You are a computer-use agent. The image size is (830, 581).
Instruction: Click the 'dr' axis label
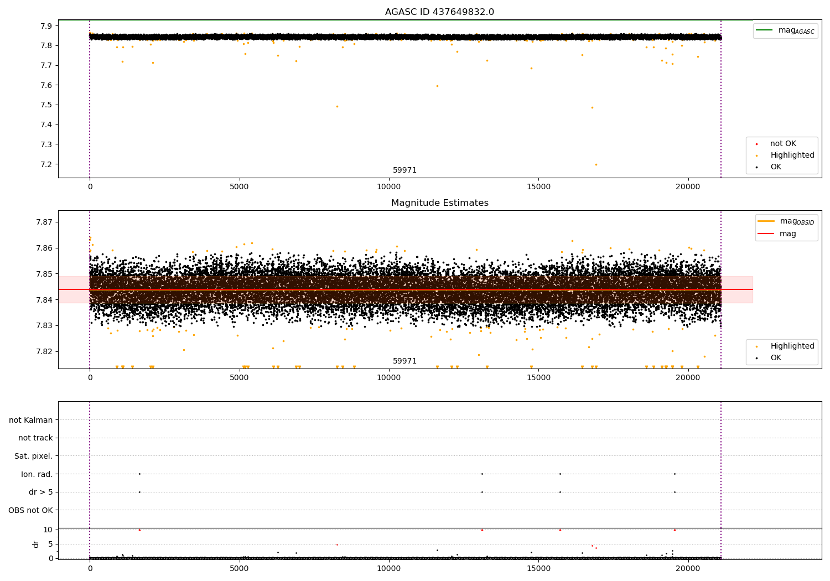coord(36,544)
